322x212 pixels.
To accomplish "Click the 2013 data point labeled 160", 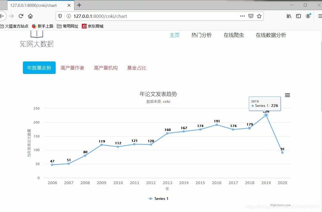I will 167,133.
